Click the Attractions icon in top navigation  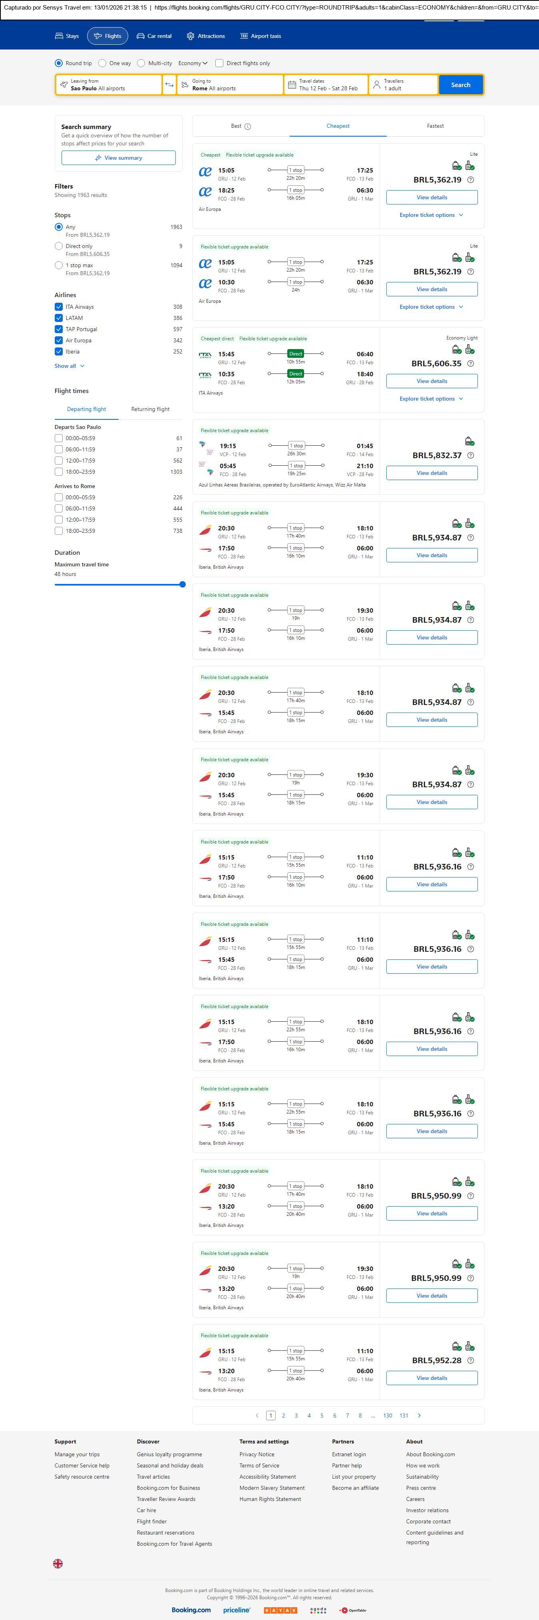pyautogui.click(x=191, y=36)
